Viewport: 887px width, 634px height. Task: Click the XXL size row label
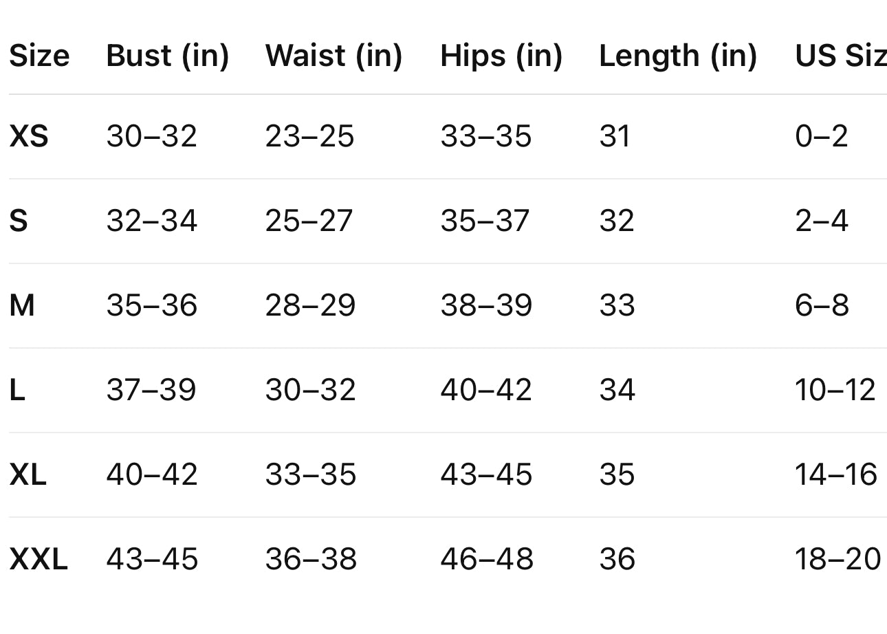coord(39,559)
